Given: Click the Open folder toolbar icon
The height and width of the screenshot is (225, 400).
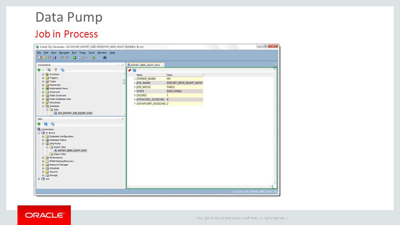Looking at the screenshot, I should coord(45,57).
